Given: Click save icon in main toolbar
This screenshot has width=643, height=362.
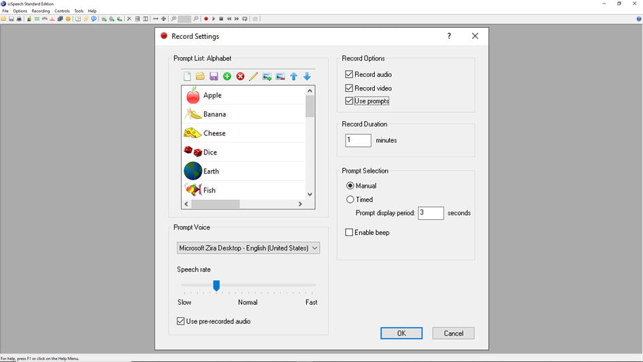Looking at the screenshot, I should click(11, 19).
